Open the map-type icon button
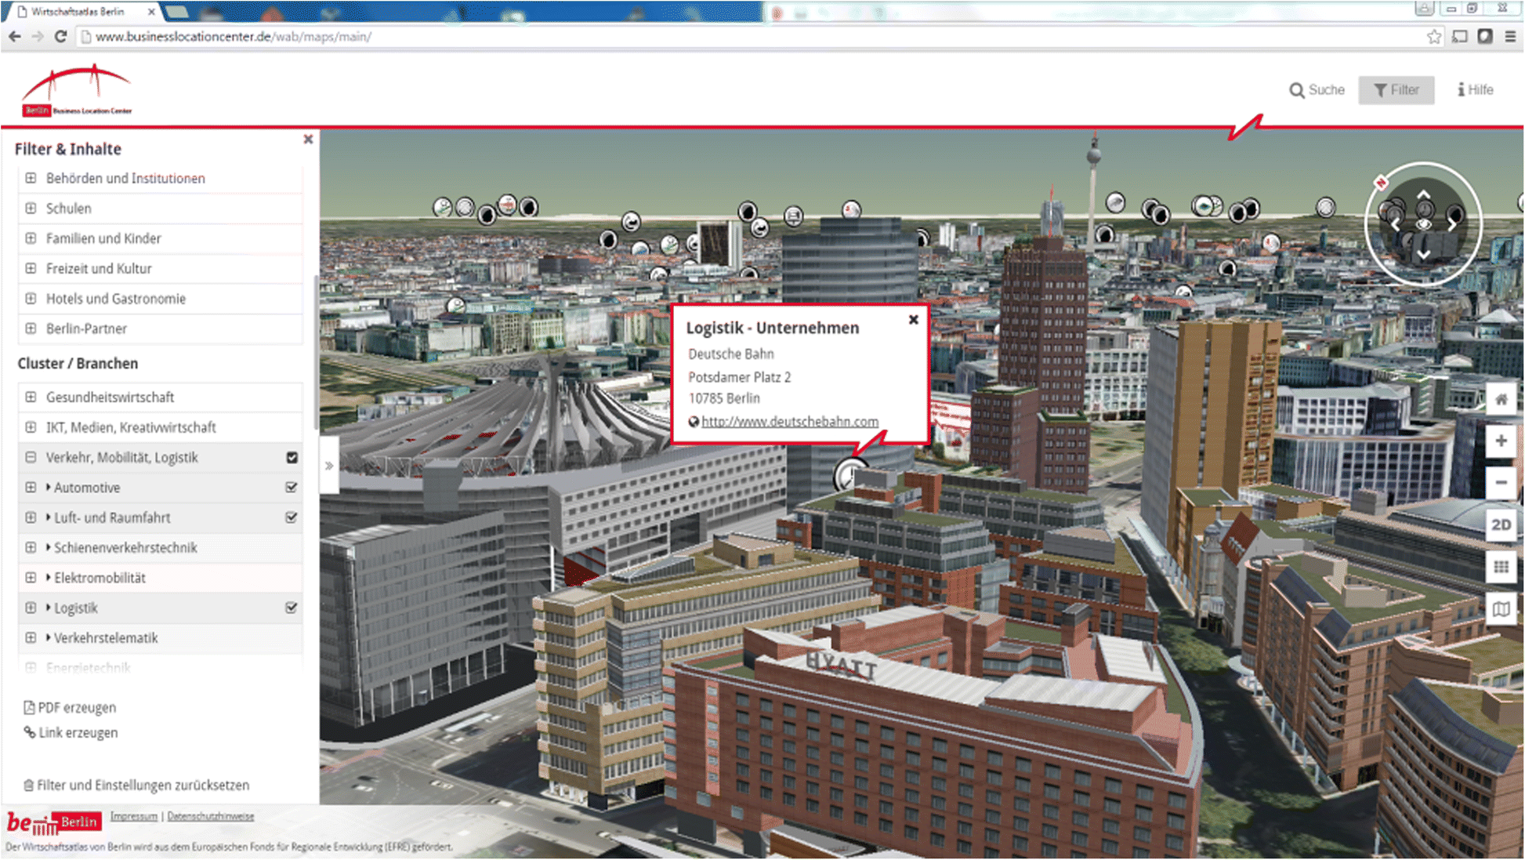 pos(1501,608)
